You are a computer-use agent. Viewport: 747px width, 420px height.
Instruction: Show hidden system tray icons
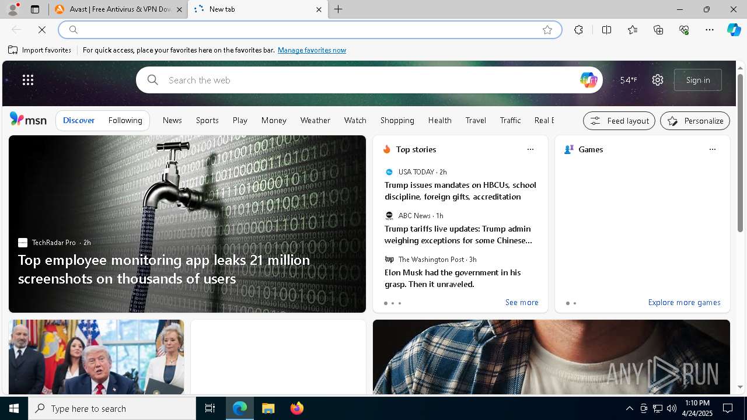[x=629, y=408]
